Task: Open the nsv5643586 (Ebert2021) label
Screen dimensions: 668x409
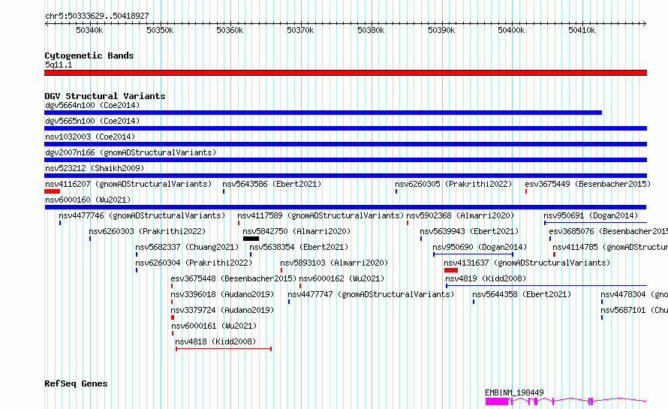Action: [272, 184]
